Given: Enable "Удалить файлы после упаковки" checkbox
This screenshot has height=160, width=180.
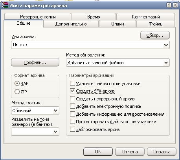Looking at the screenshot, I should click(72, 83).
